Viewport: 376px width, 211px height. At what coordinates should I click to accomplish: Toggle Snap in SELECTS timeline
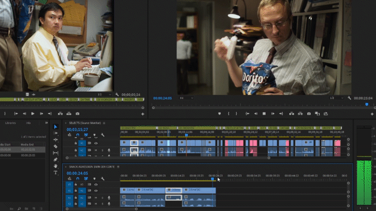(x=78, y=135)
